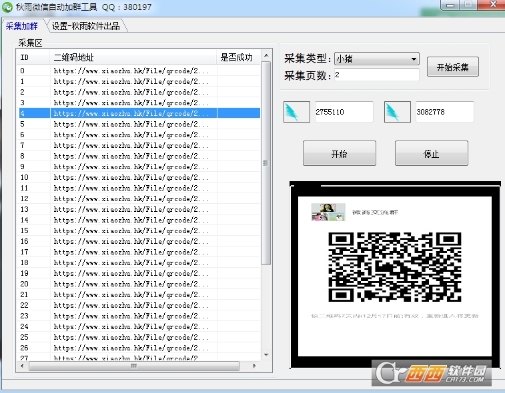Select the row with ID 1
This screenshot has width=505, height=393.
tap(139, 81)
